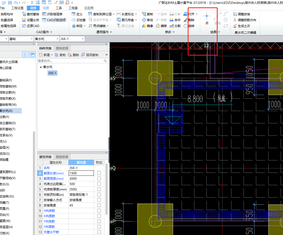This screenshot has width=283, height=235.
Task: Select the 复制 copy tool in the 修改 group
Action: pyautogui.click(x=147, y=14)
